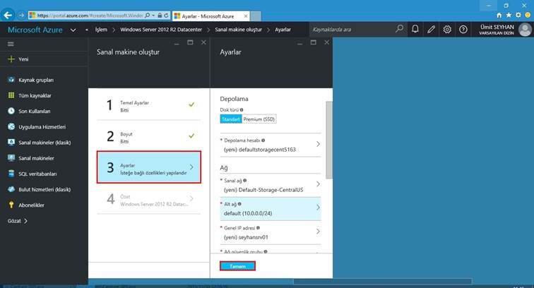The width and height of the screenshot is (534, 288).
Task: Click the Ayarlar blade vertical scrollbar
Action: [x=328, y=140]
